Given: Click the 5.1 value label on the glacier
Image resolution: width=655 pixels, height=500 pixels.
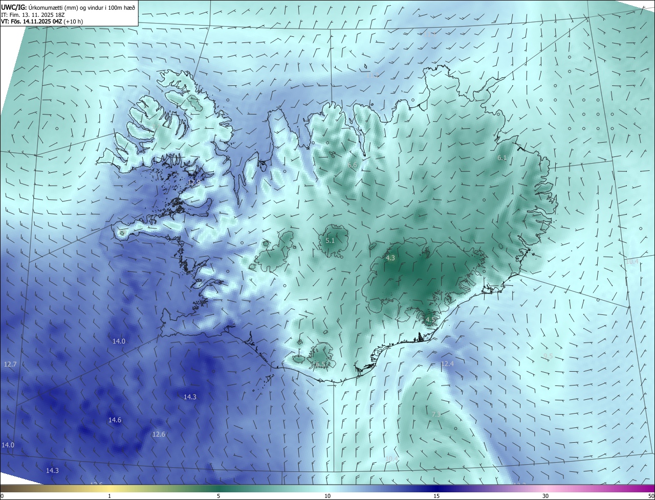Looking at the screenshot, I should click(x=330, y=240).
